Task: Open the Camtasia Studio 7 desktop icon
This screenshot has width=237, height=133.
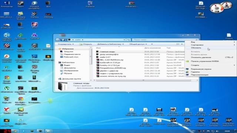Action: pos(21,16)
